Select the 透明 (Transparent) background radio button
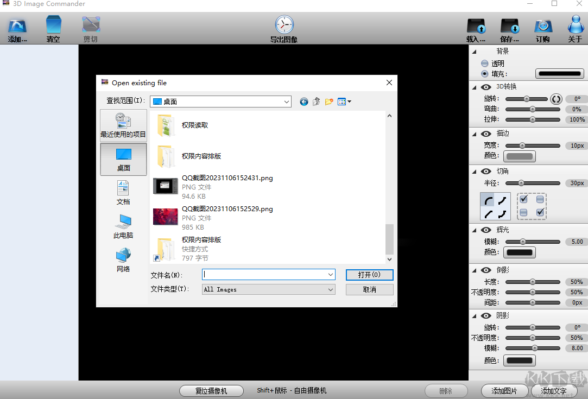 [x=483, y=63]
